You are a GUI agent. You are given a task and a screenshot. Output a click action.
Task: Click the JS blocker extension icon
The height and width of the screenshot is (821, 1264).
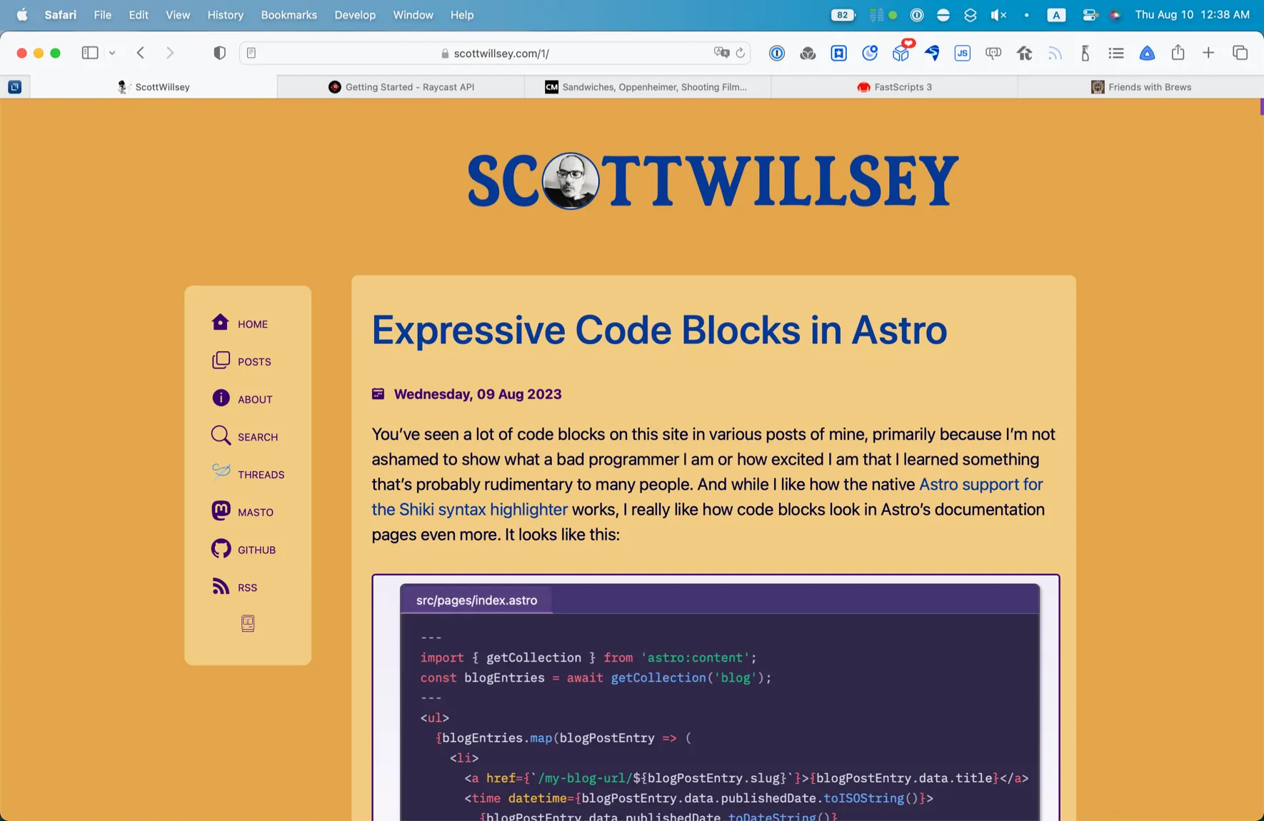[x=963, y=52]
